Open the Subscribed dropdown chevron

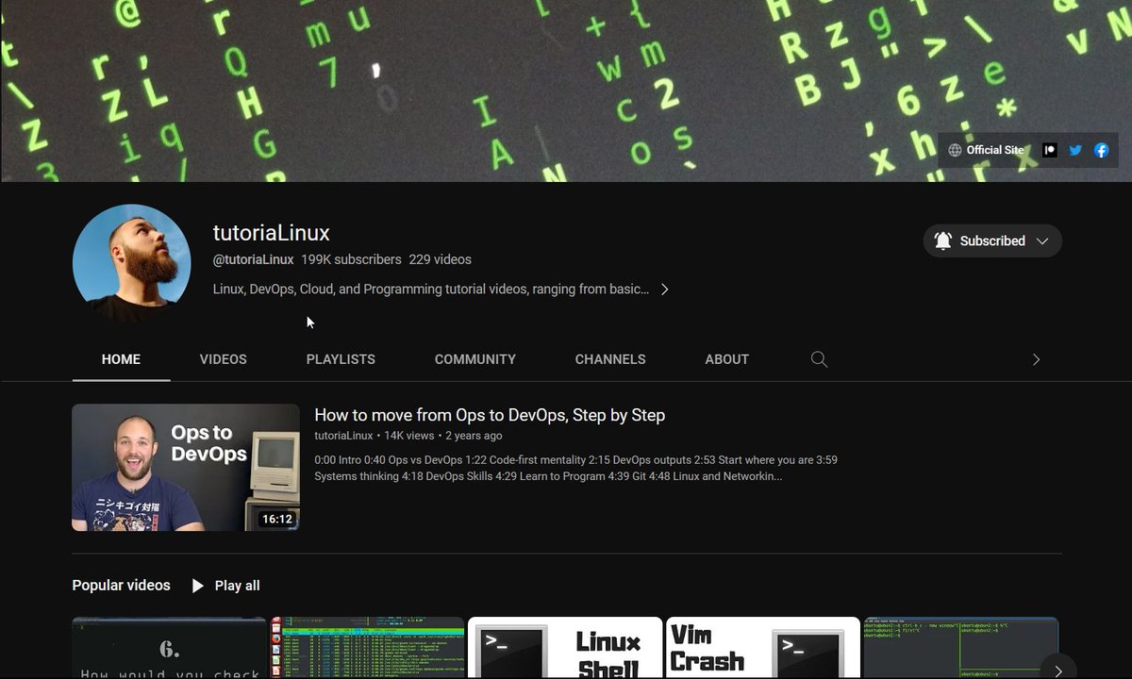(1042, 240)
